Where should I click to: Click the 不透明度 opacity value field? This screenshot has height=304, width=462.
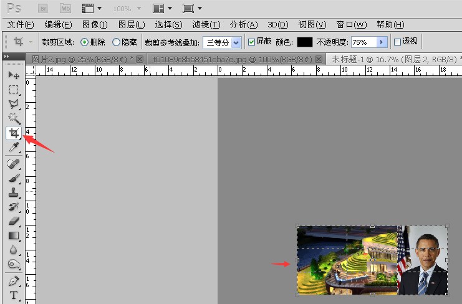click(x=364, y=42)
